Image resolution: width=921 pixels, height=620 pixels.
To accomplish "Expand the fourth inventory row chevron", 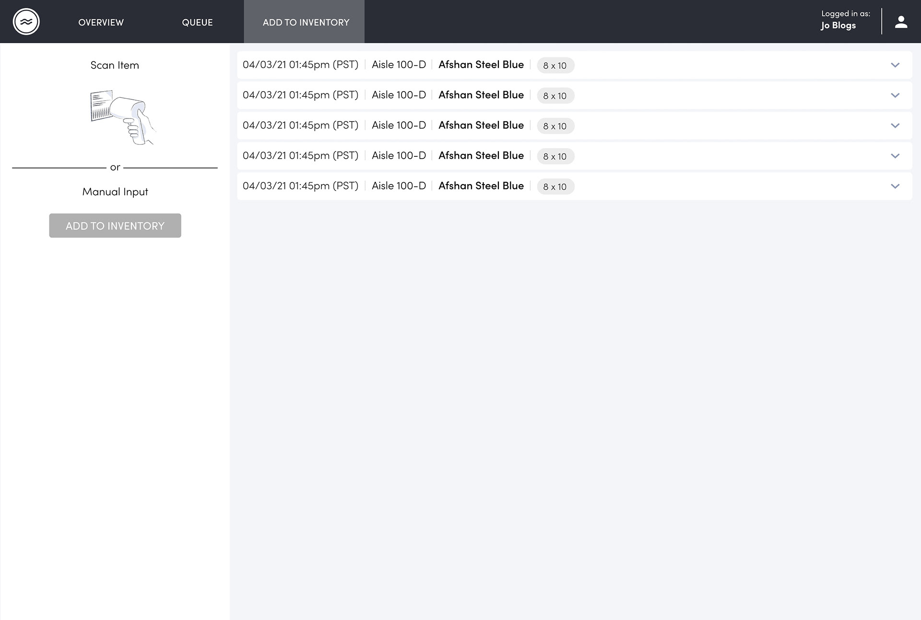I will point(895,156).
